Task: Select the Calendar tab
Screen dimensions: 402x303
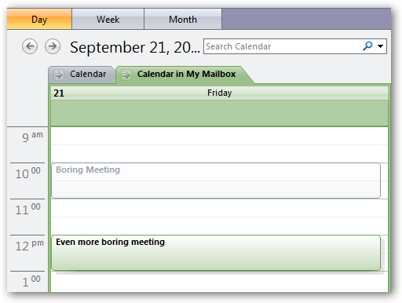Action: 82,75
